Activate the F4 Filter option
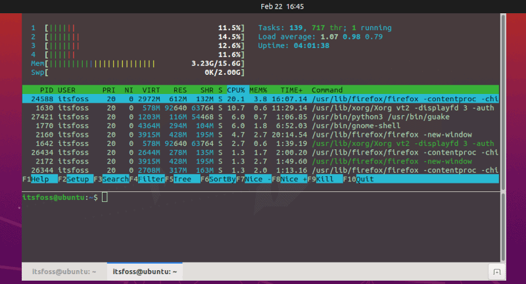This screenshot has width=526, height=284. [x=151, y=179]
